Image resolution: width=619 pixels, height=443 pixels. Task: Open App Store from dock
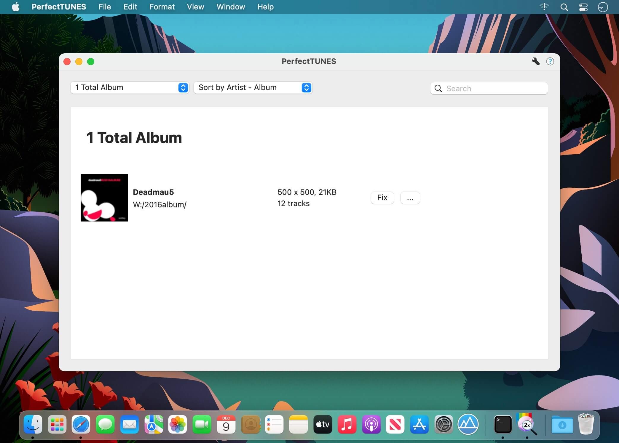coord(419,425)
